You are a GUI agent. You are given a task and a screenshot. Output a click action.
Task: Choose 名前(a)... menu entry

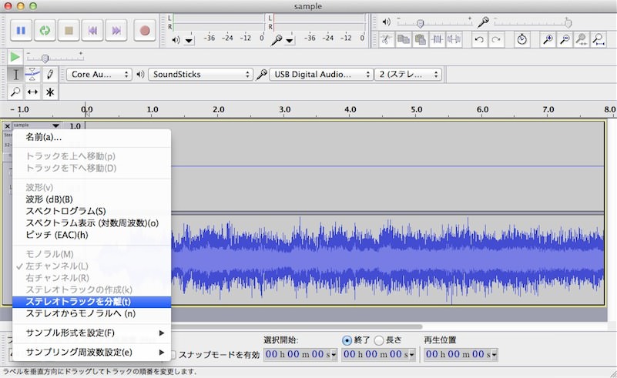tap(92, 137)
